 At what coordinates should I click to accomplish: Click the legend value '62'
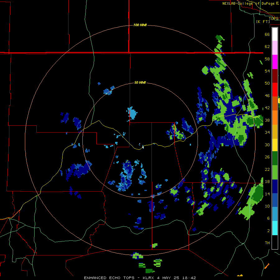pos(267,47)
